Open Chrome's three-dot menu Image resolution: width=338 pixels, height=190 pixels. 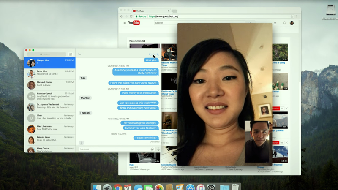coord(297,16)
